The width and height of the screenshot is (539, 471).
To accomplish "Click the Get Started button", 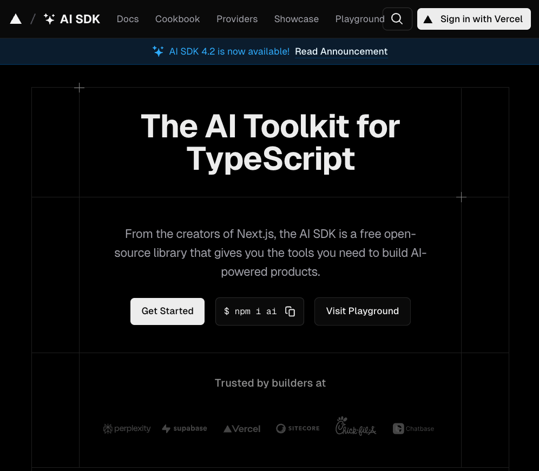I will coord(167,311).
